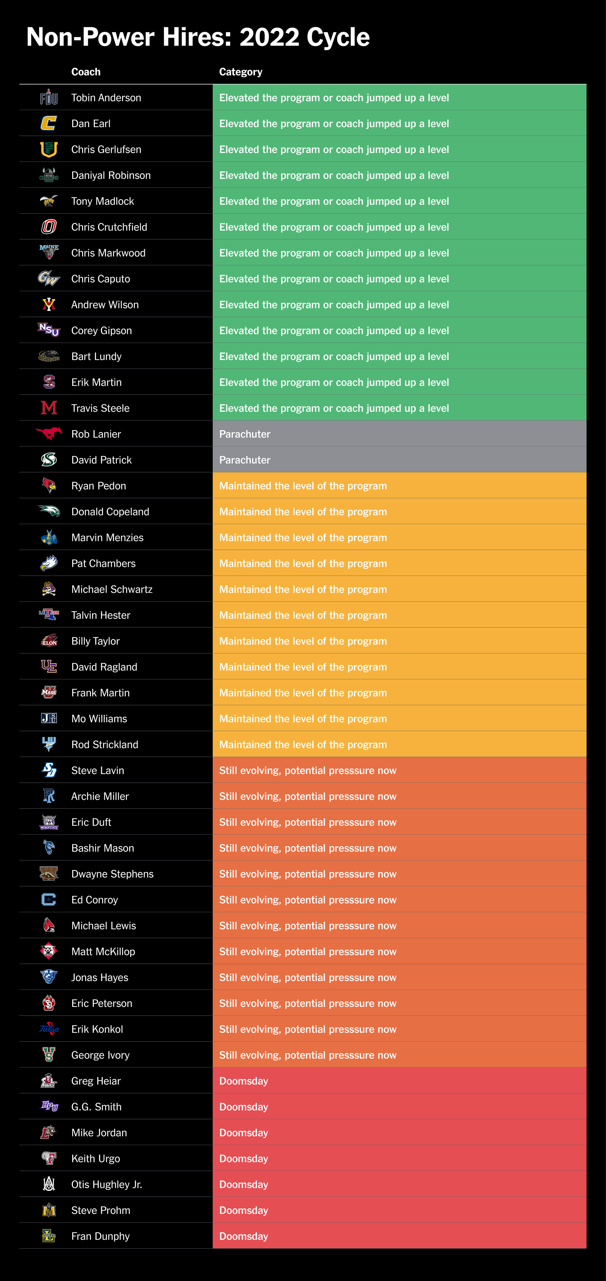This screenshot has width=606, height=1281.
Task: Click the SMU mustang logo beside Rob Lanier
Action: pyautogui.click(x=49, y=433)
